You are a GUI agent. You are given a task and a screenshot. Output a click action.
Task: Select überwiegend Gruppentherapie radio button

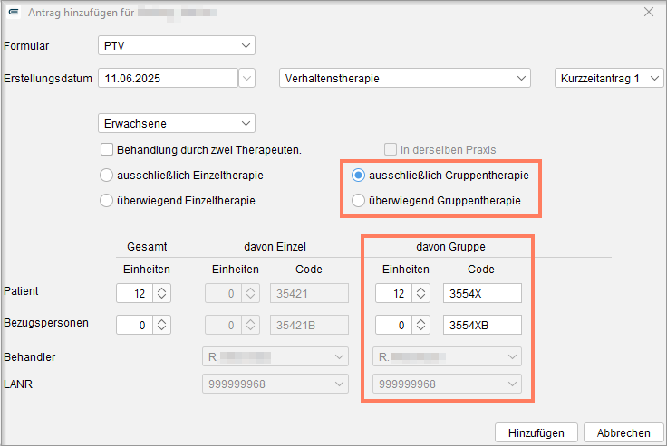(x=358, y=201)
